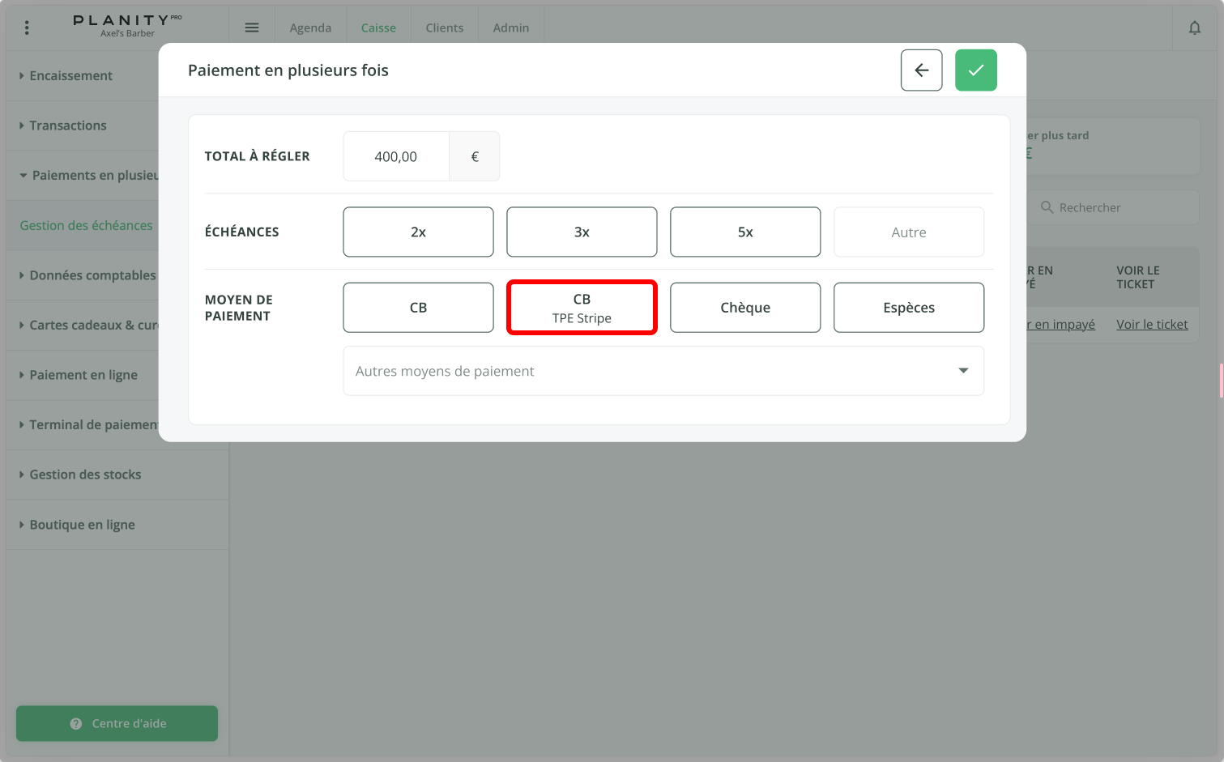Select 3x installments option
The width and height of the screenshot is (1224, 762).
pyautogui.click(x=582, y=232)
